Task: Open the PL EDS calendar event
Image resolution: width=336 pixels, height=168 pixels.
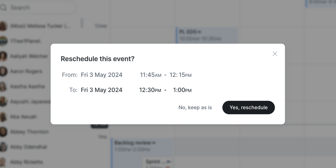Action: click(206, 35)
